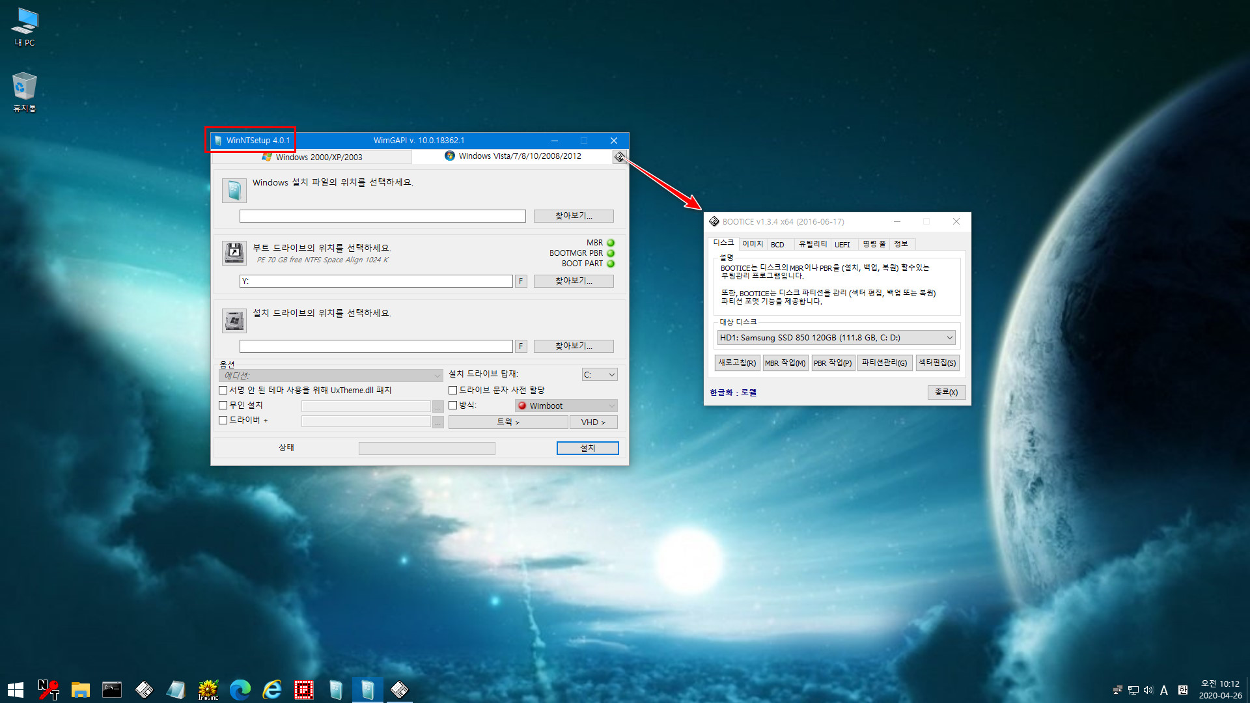The height and width of the screenshot is (703, 1250).
Task: Click the Windows setup files source icon
Action: click(234, 191)
